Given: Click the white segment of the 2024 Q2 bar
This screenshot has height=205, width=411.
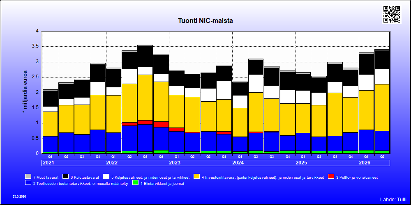Looking at the screenshot, I should click(256, 83).
